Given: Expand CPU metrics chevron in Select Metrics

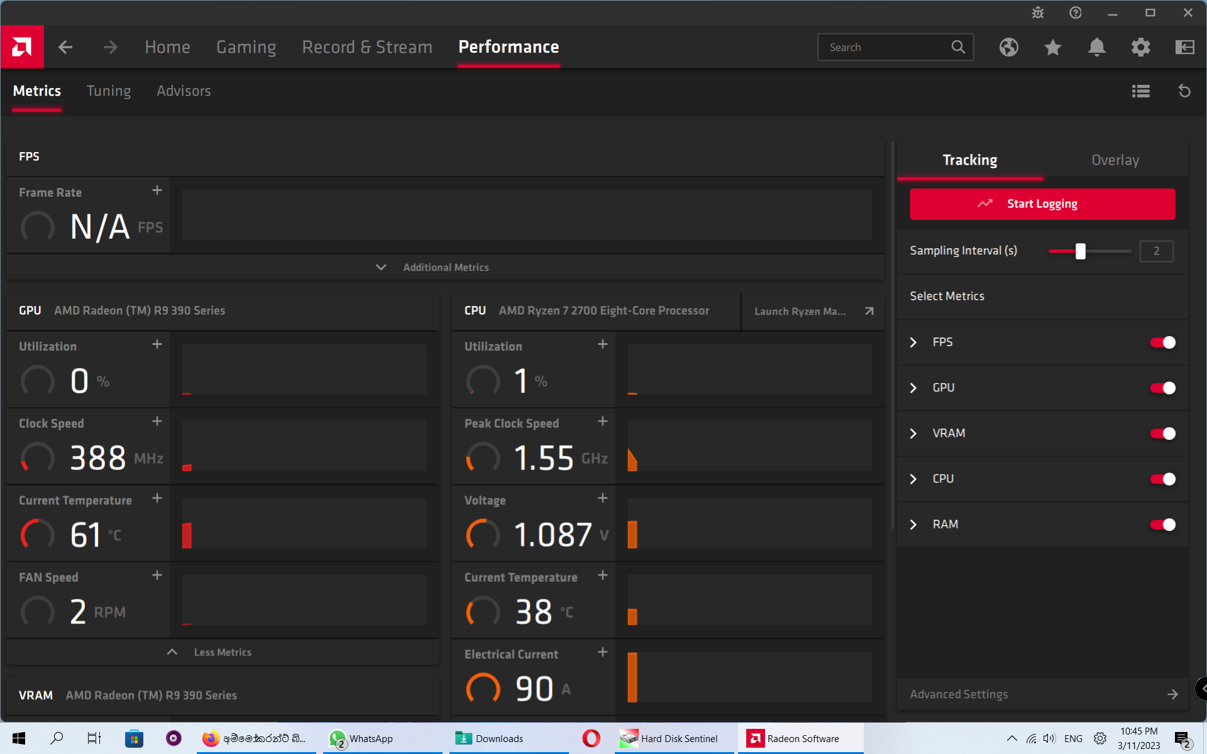Looking at the screenshot, I should [x=913, y=479].
